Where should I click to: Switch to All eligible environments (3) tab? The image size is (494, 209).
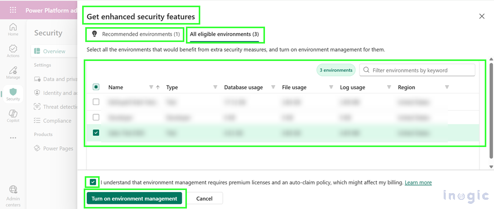tap(224, 34)
